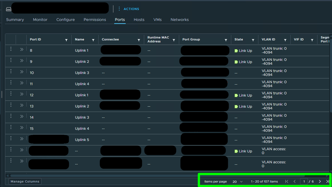The width and height of the screenshot is (332, 187).
Task: Open Items per page dropdown
Action: coord(237,182)
